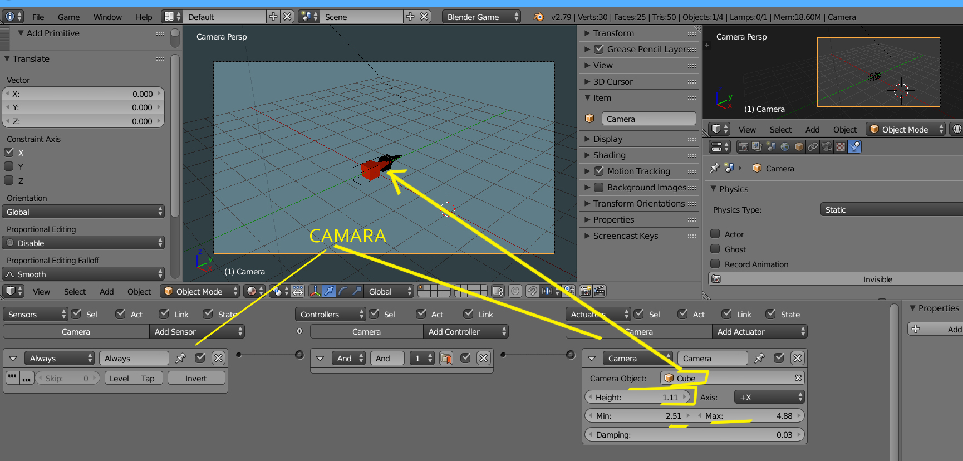Open the Game menu
This screenshot has width=963, height=461.
(x=69, y=17)
